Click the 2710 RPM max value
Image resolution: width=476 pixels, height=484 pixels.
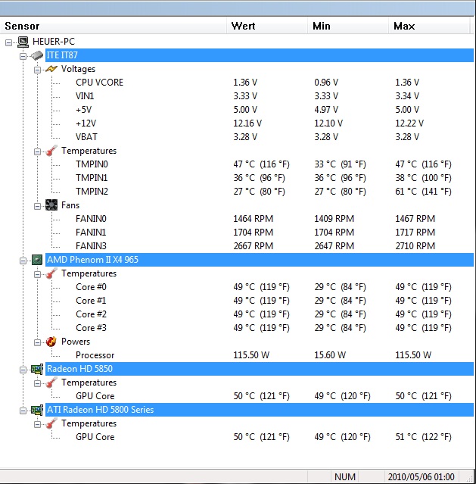pos(415,246)
